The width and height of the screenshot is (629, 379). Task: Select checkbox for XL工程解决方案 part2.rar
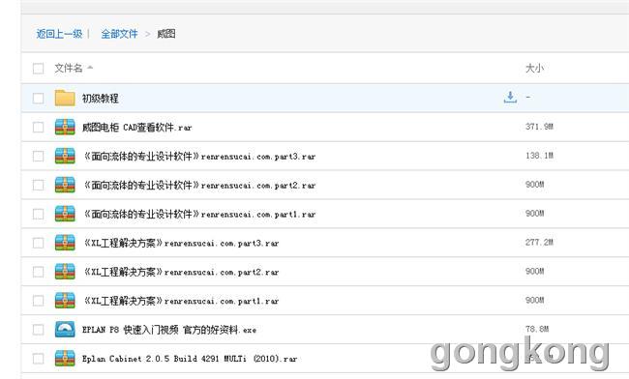[38, 272]
